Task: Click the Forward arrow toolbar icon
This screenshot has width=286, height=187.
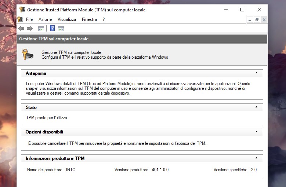Action: [30, 29]
